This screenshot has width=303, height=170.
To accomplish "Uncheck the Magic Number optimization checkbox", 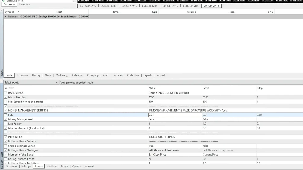I will click(x=6, y=97).
